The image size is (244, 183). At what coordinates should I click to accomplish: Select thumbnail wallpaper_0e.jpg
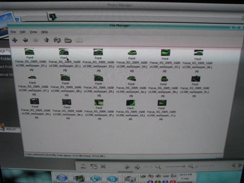coord(67,102)
